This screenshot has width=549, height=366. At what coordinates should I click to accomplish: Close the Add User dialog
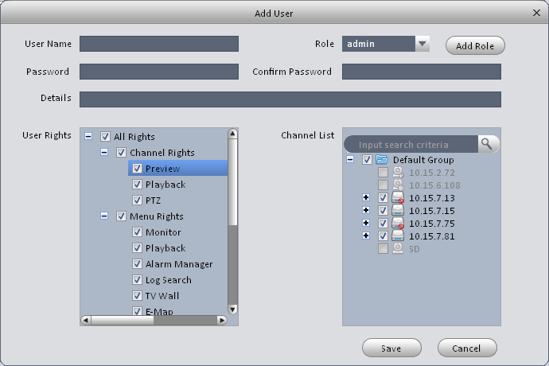pos(536,13)
